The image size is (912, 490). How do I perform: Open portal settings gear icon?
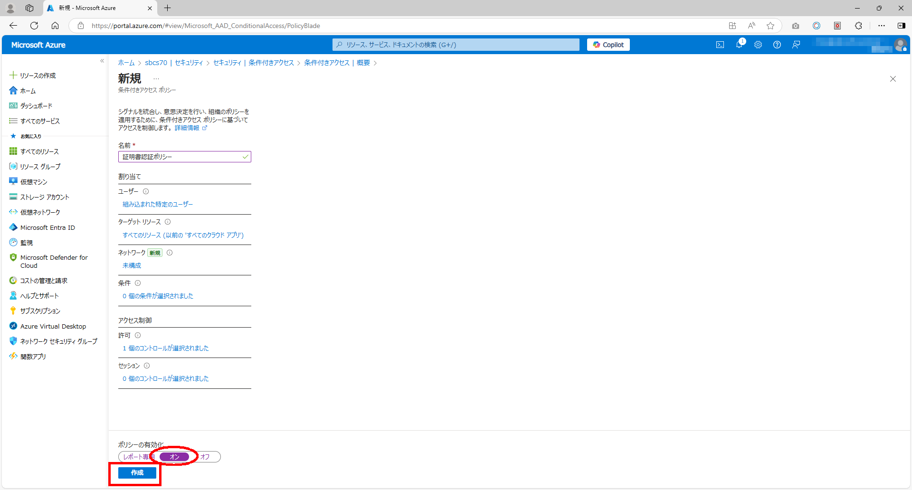point(758,45)
